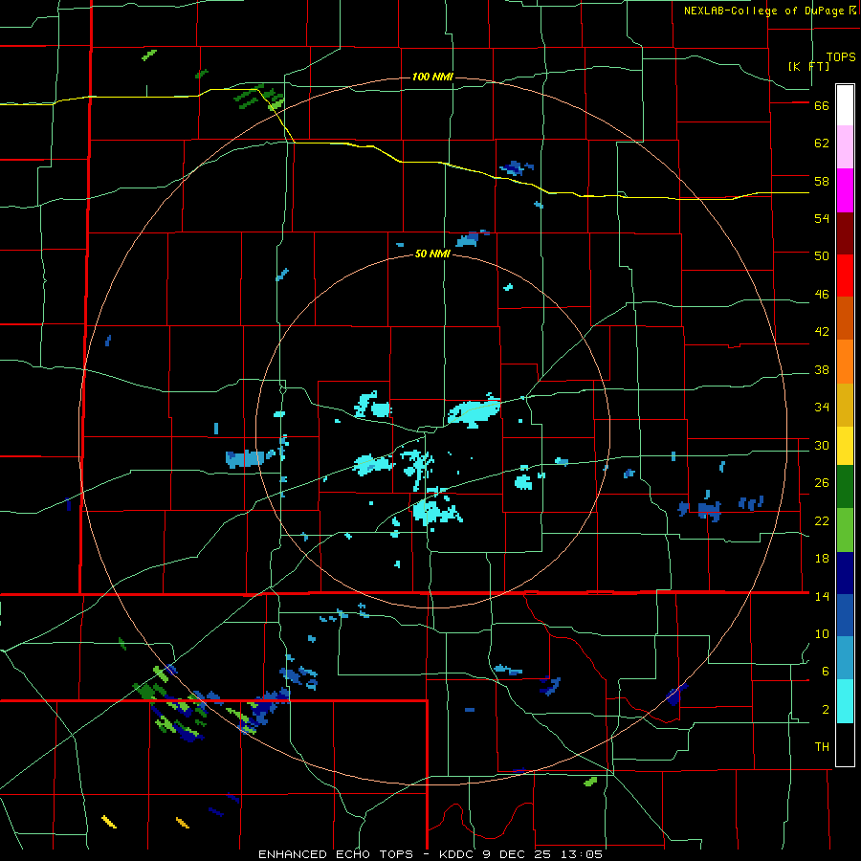
Task: Click the bright red swatch between 50 and 46
Action: click(x=845, y=276)
